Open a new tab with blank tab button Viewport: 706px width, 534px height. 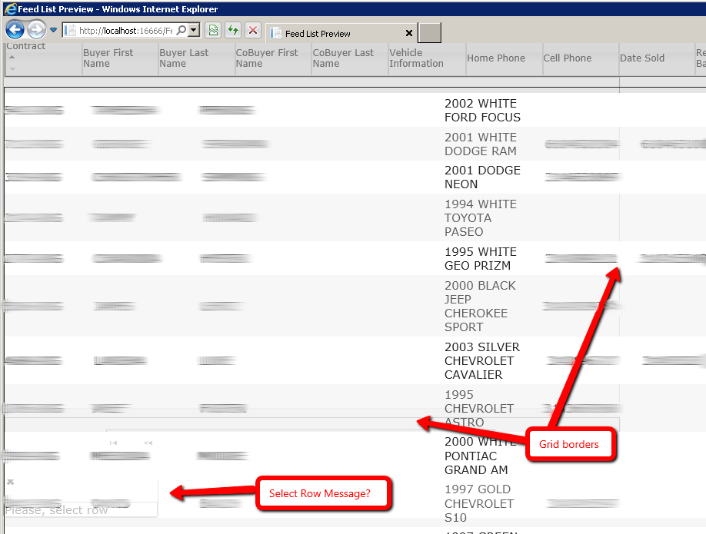click(x=430, y=33)
